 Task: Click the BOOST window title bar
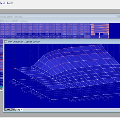[62, 42]
